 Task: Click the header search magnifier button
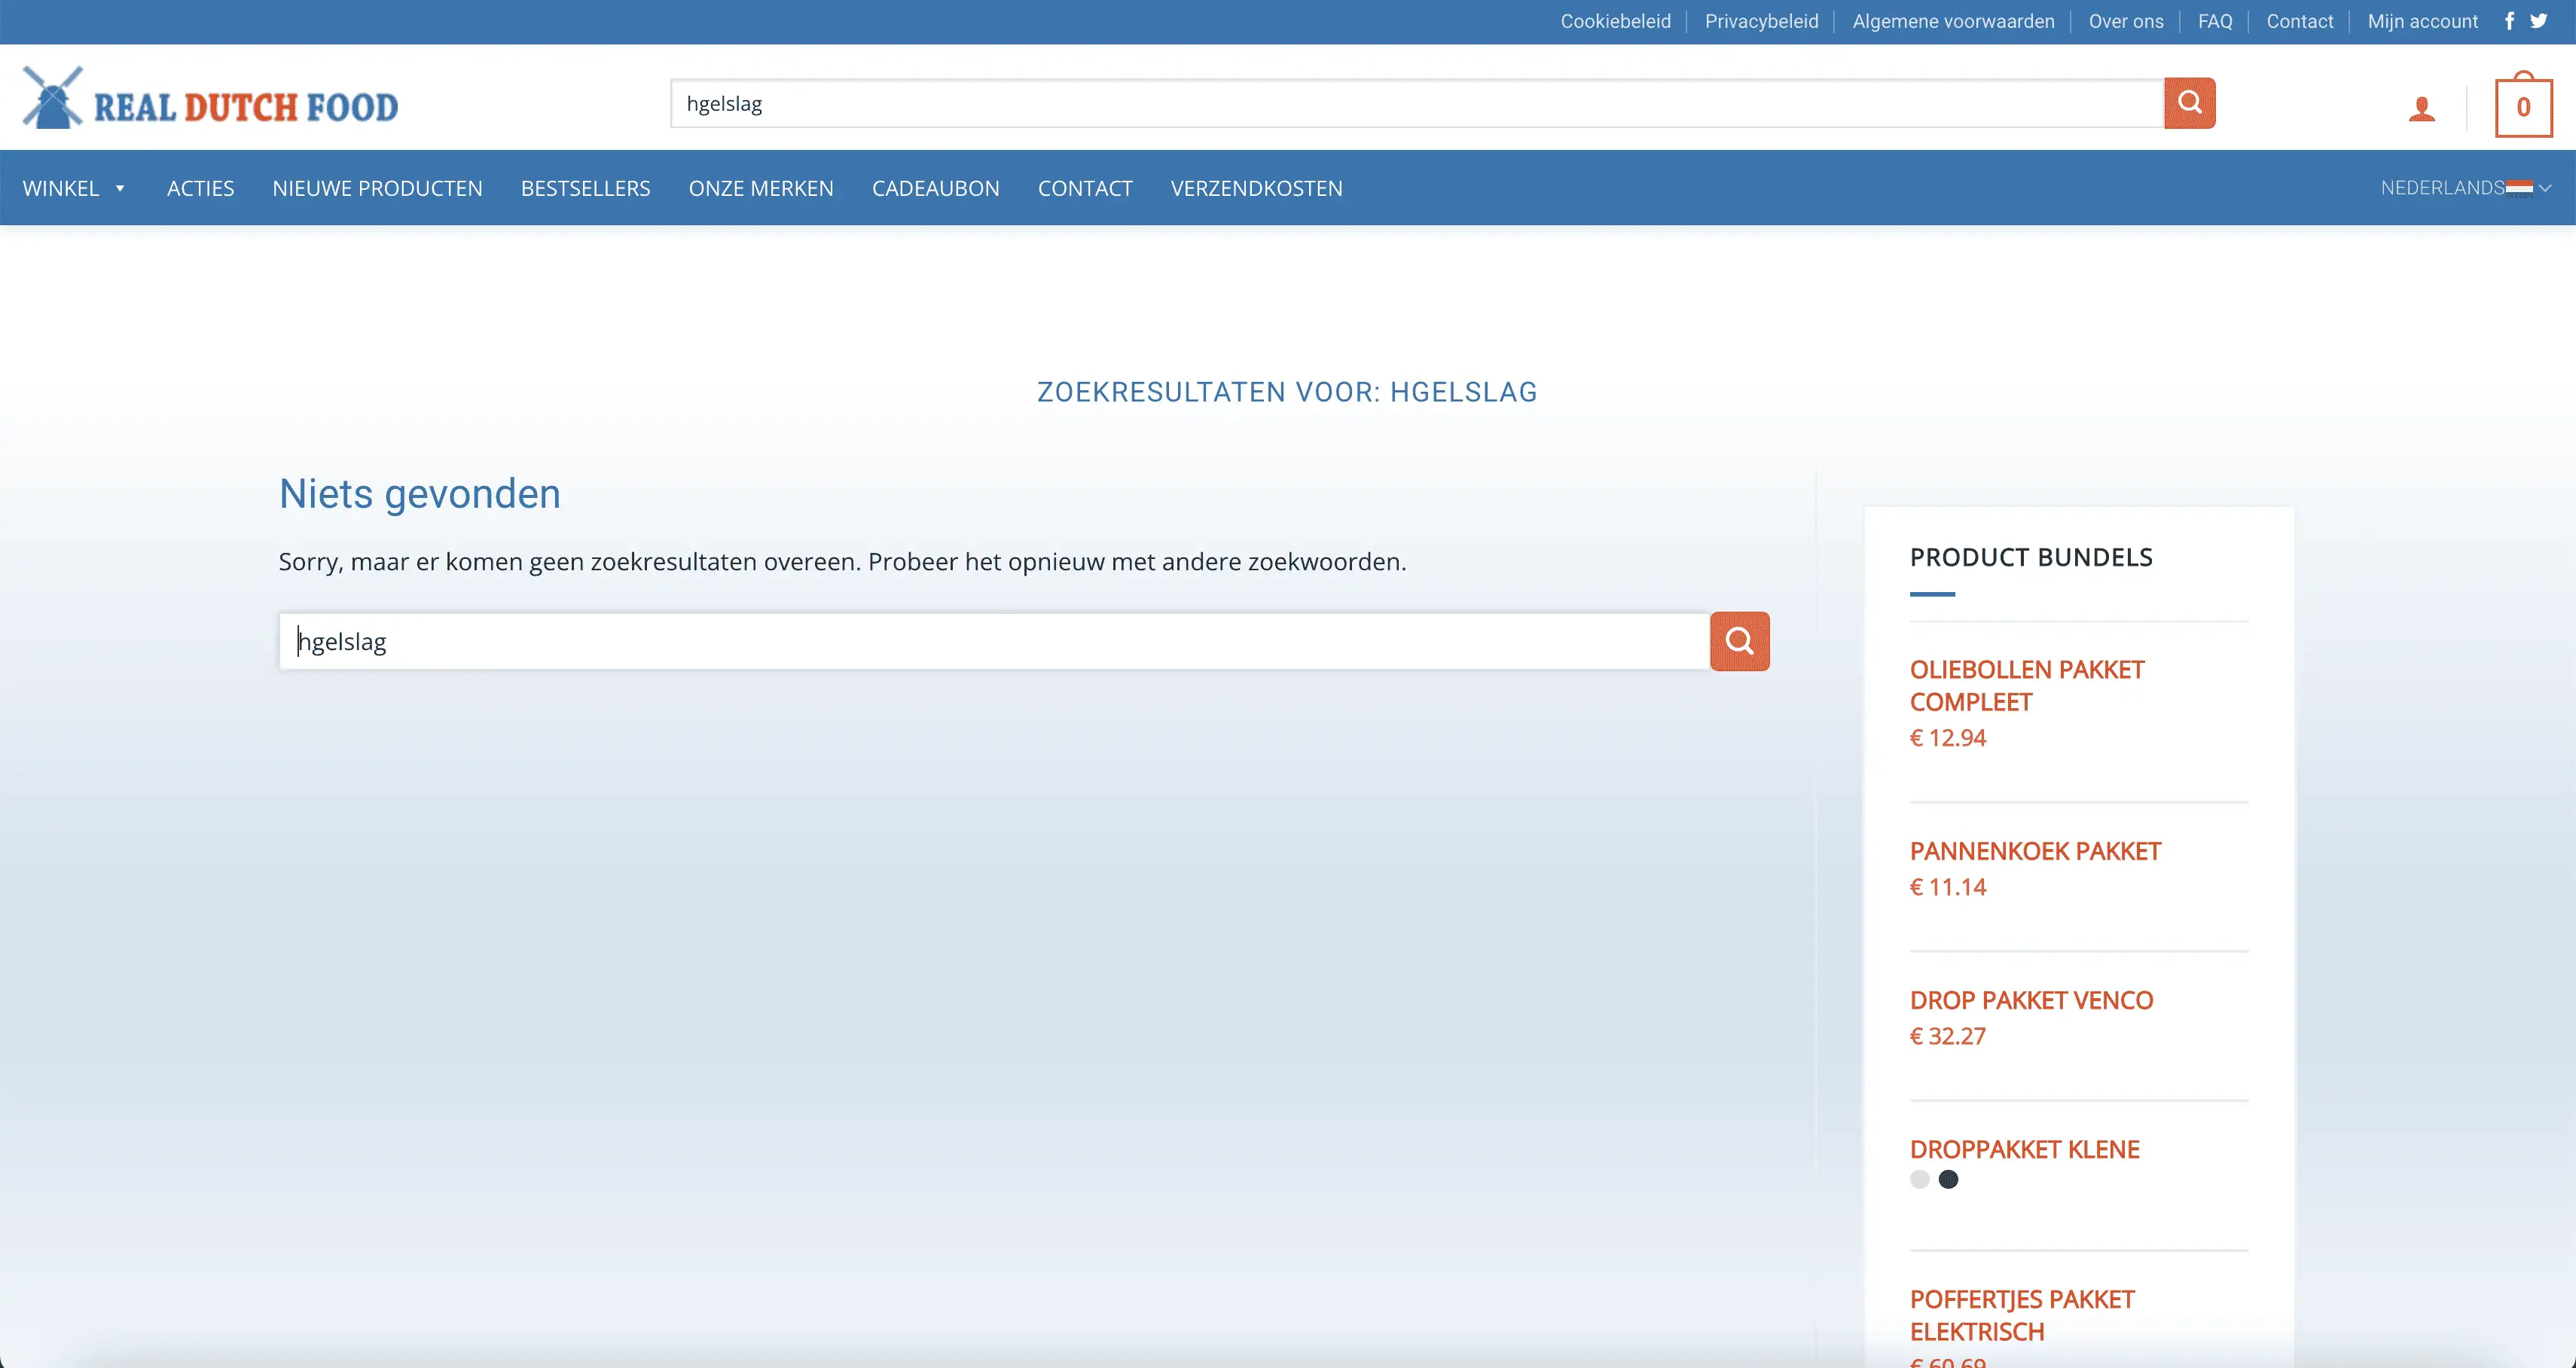click(2189, 103)
